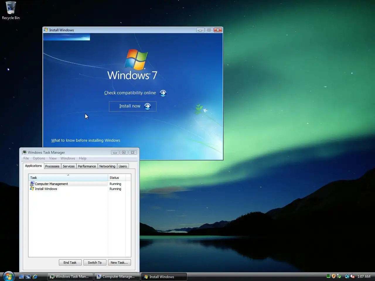This screenshot has width=375, height=281.
Task: Open the Help menu in Task Manager
Action: point(83,158)
